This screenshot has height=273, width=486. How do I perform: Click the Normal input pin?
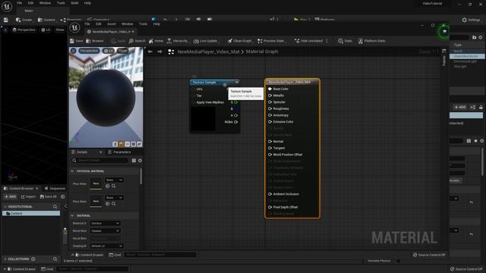270,142
